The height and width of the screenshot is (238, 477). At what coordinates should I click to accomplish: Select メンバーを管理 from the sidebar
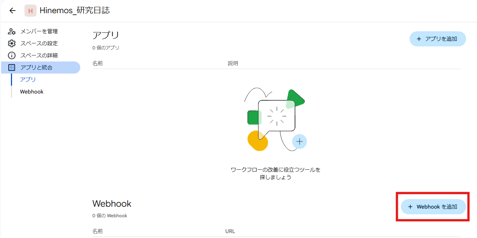pos(40,31)
